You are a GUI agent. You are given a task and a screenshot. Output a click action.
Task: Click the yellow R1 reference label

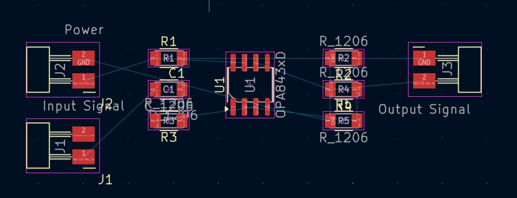click(x=169, y=42)
